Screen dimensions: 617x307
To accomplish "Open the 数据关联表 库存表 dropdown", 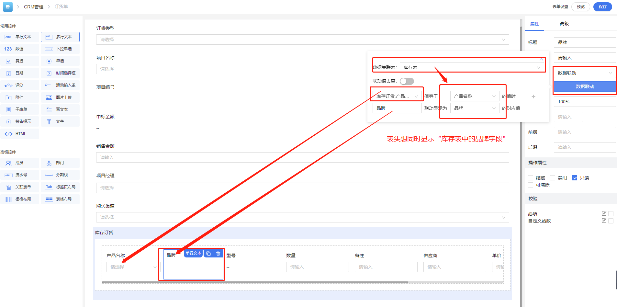I will click(472, 67).
